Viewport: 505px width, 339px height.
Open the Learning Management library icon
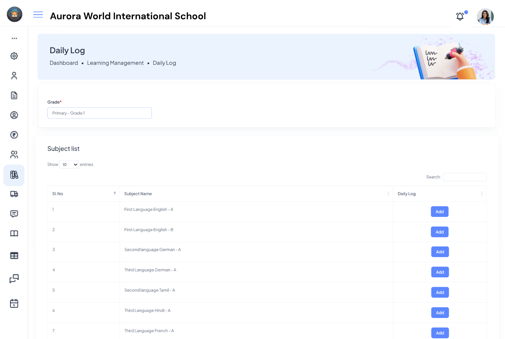click(14, 175)
